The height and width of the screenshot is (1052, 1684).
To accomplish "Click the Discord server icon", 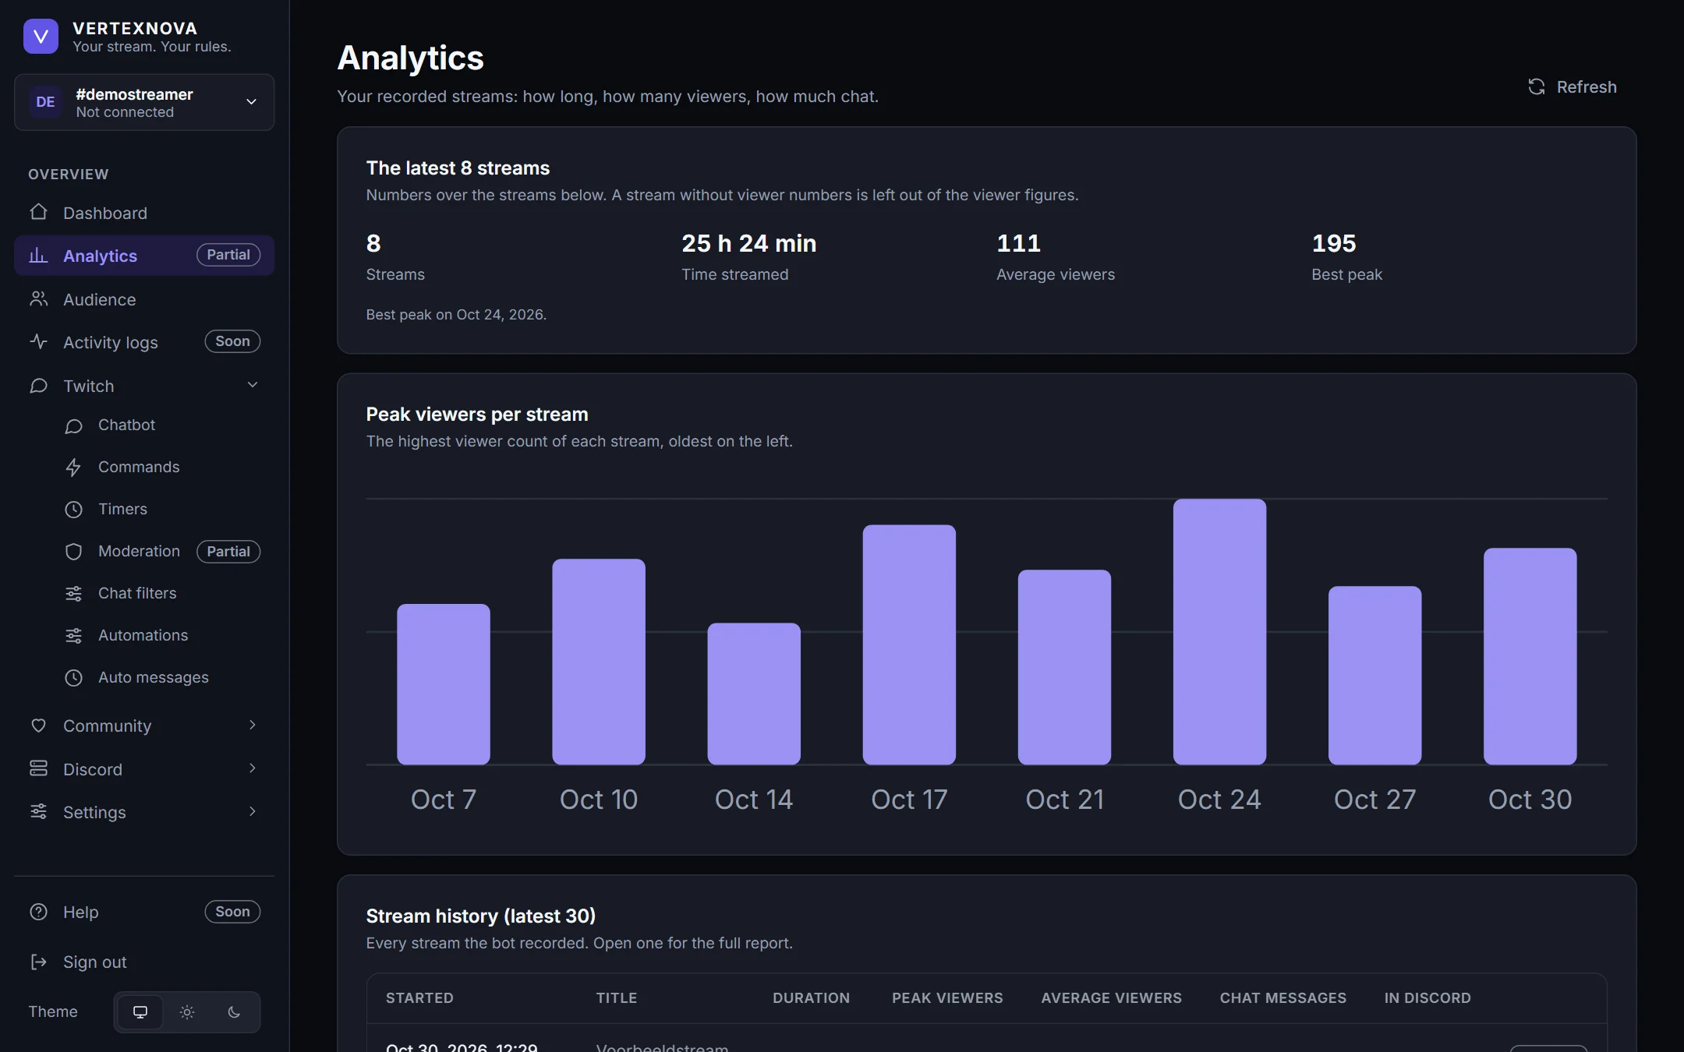I will [38, 768].
